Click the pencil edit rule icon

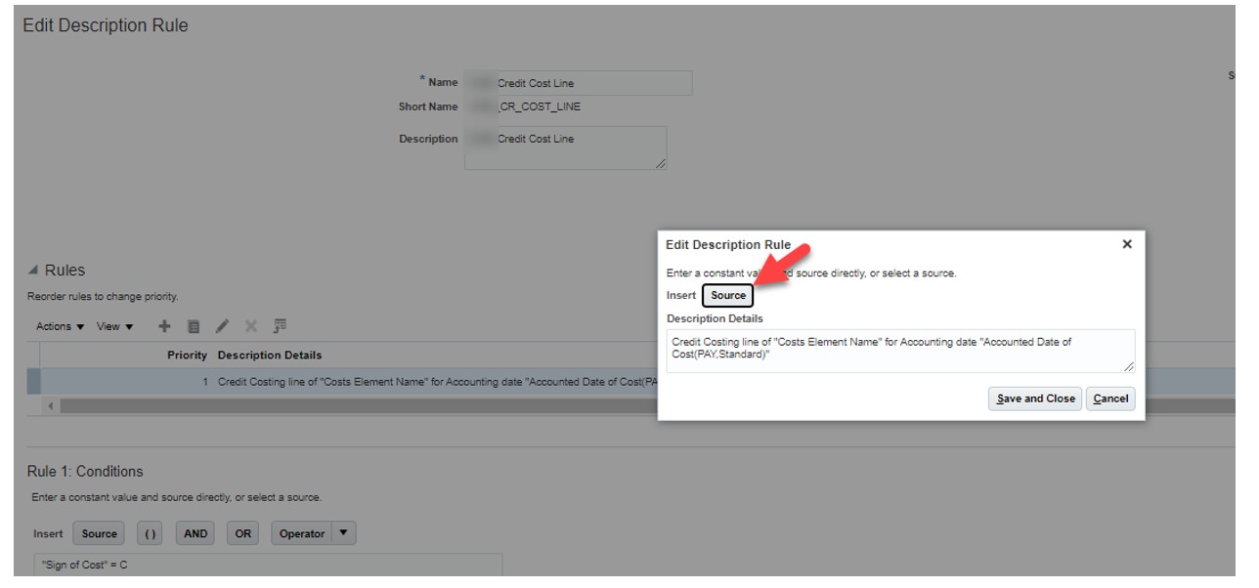[221, 326]
